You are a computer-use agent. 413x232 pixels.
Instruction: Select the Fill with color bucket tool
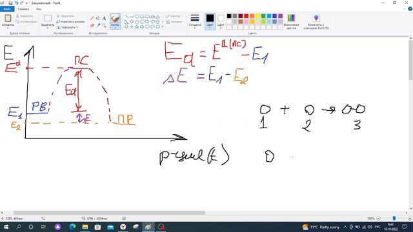click(98, 18)
